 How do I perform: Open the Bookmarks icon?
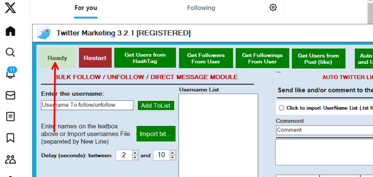(11, 138)
